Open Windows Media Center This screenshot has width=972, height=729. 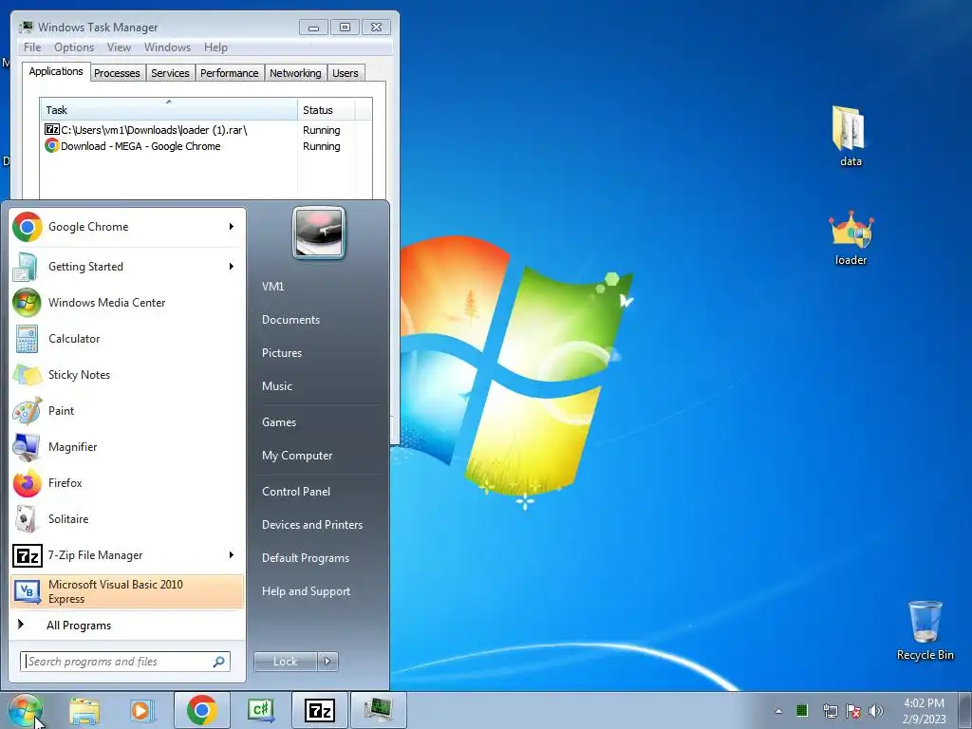click(x=127, y=303)
